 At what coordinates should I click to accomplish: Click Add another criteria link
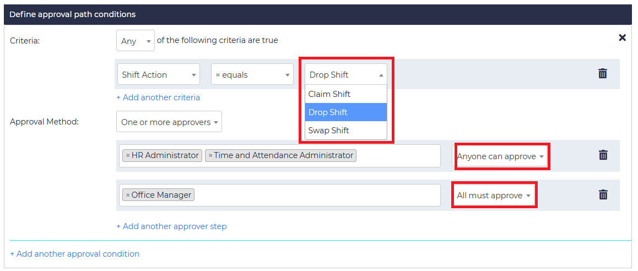158,97
